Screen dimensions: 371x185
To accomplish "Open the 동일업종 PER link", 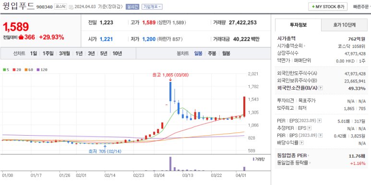I will 293,155.
